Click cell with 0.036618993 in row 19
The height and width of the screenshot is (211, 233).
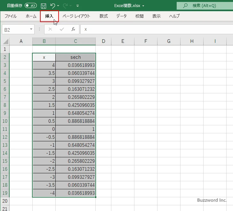click(x=76, y=193)
